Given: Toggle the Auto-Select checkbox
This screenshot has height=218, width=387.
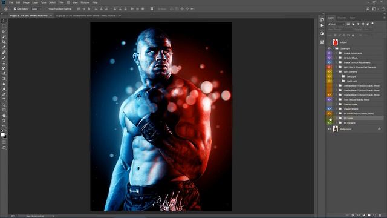Looking at the screenshot, I should 15,9.
